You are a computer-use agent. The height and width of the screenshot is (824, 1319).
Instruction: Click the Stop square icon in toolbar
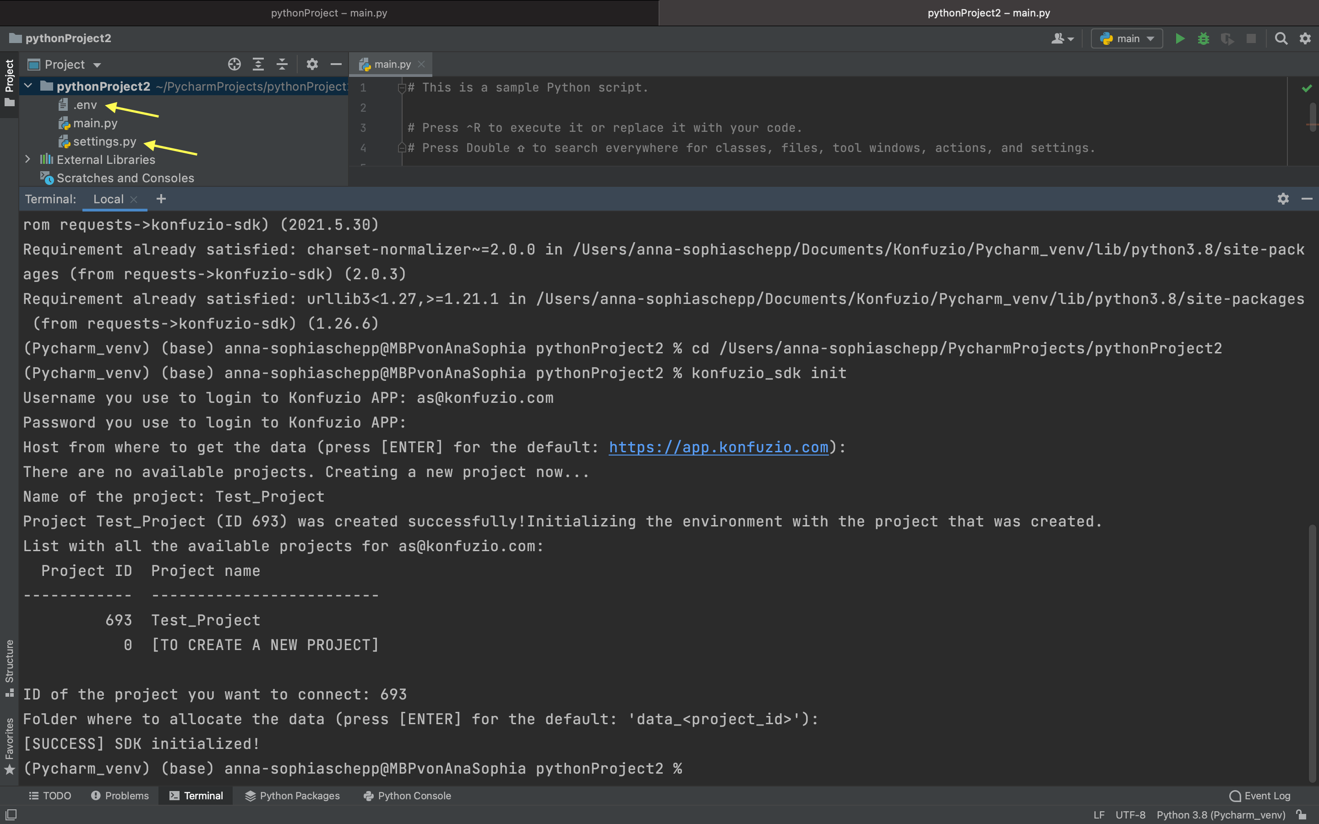(x=1251, y=39)
